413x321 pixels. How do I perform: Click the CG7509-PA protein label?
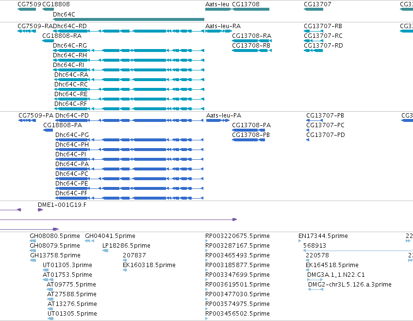click(36, 116)
